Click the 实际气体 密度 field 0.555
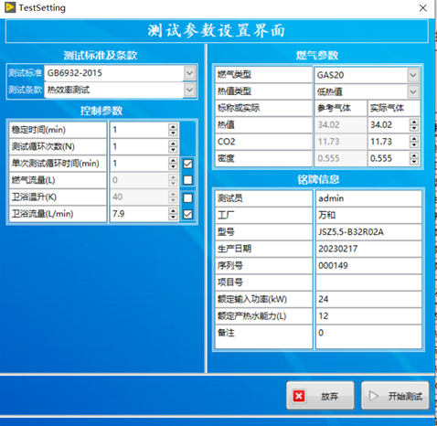The height and width of the screenshot is (426, 437). pos(389,158)
